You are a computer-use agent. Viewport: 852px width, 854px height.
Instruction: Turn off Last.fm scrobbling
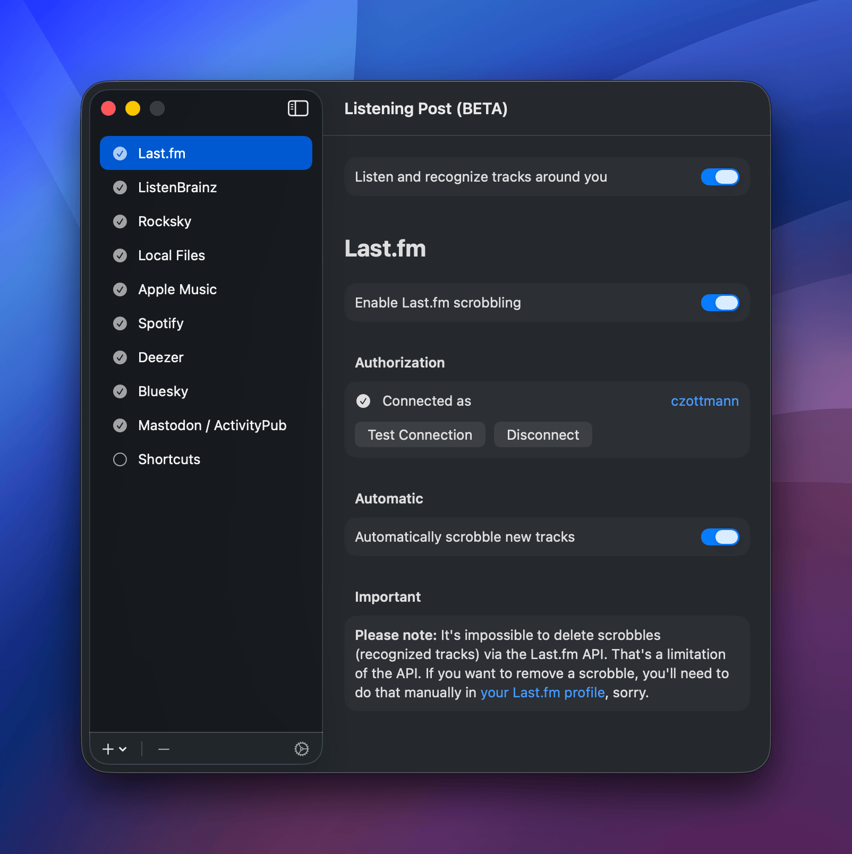coord(720,303)
